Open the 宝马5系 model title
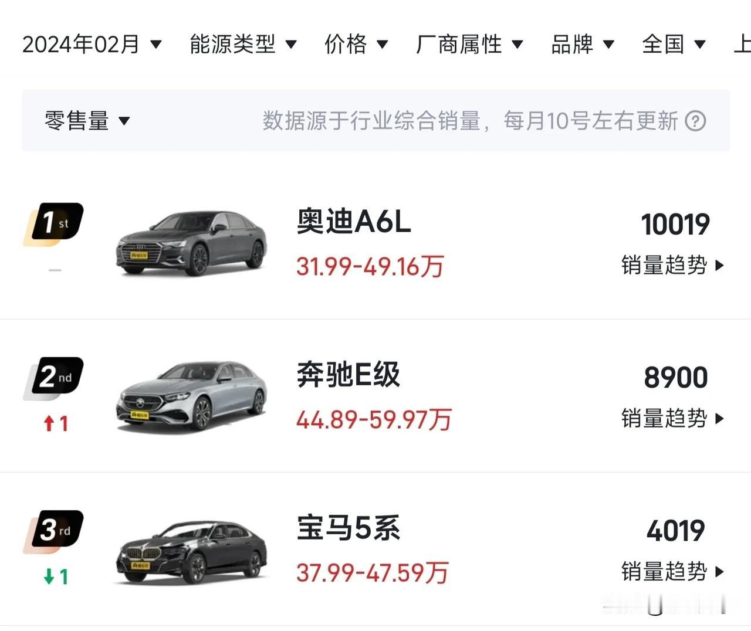This screenshot has width=751, height=631. click(x=349, y=528)
